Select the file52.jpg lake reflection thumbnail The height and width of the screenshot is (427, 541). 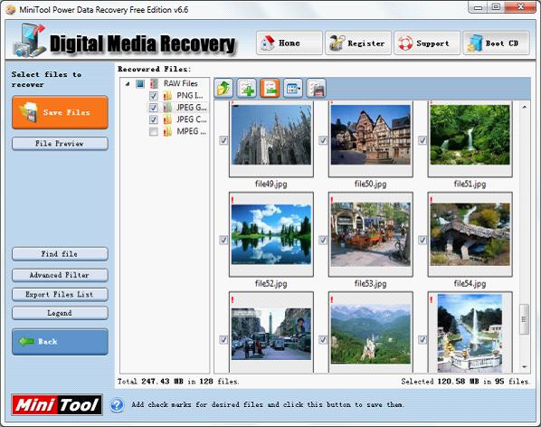(x=271, y=234)
